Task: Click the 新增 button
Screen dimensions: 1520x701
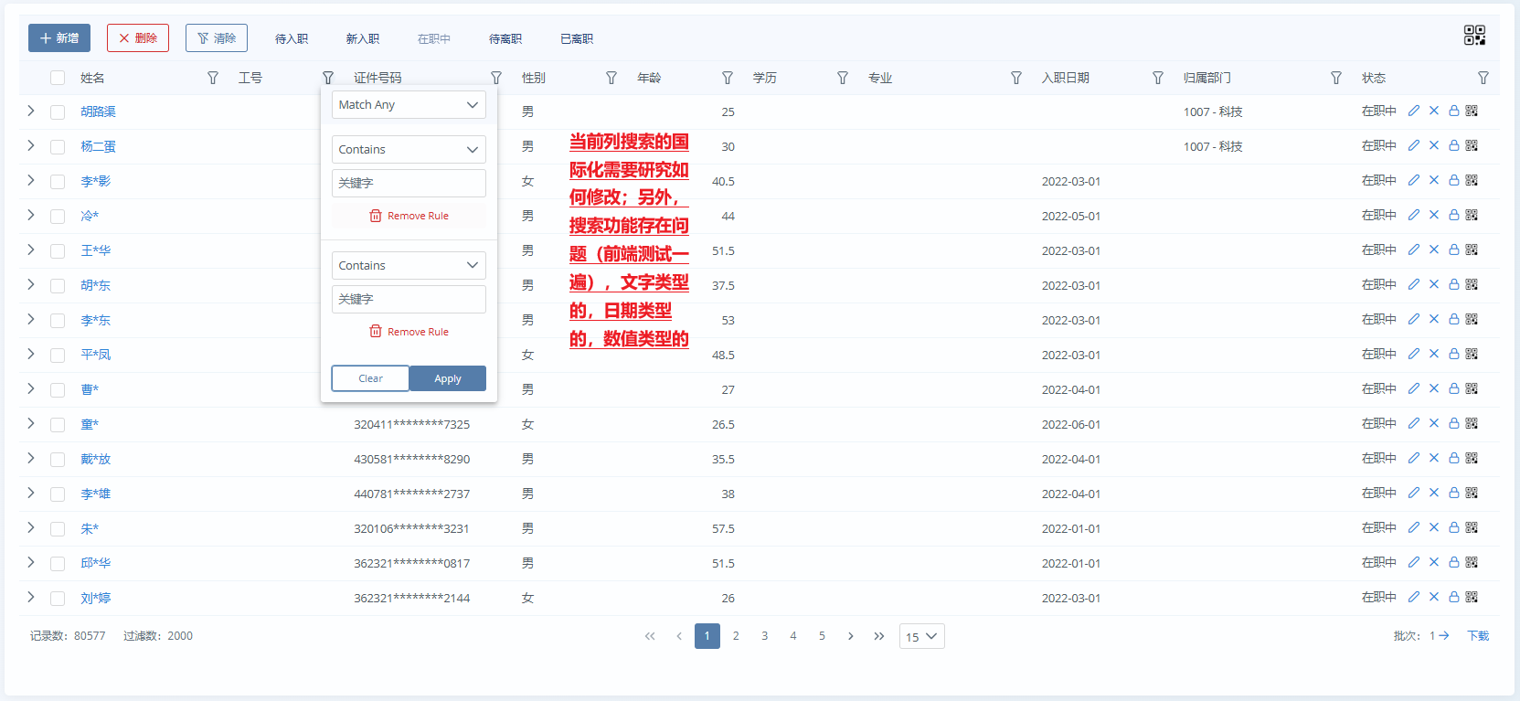Action: click(x=59, y=37)
